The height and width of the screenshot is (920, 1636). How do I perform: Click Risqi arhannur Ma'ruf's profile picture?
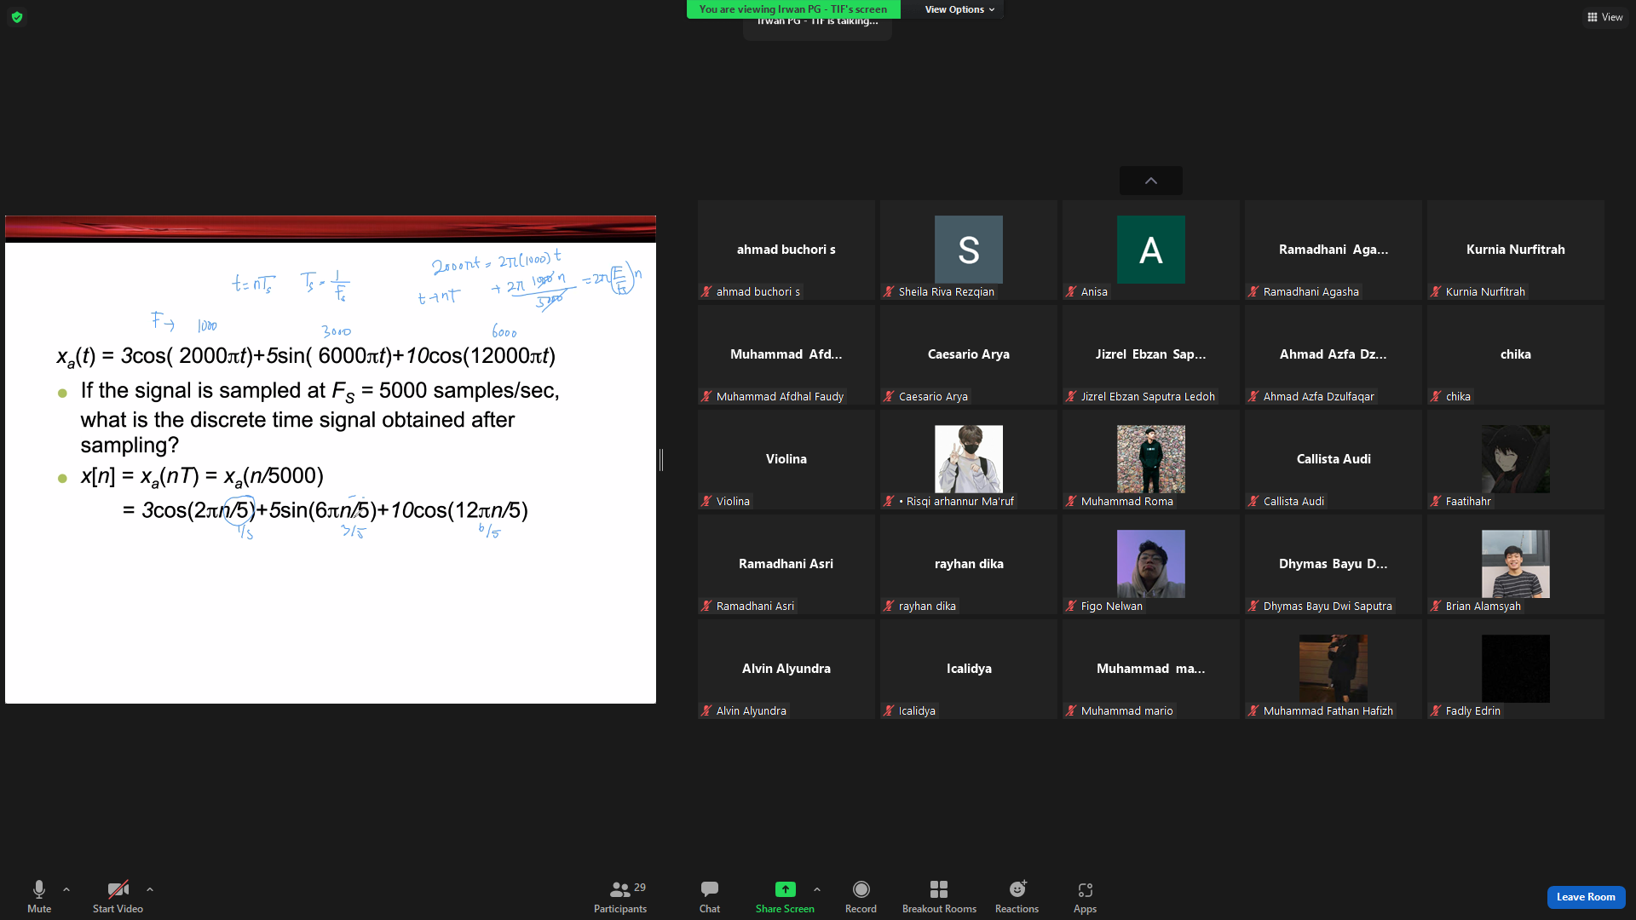[969, 459]
